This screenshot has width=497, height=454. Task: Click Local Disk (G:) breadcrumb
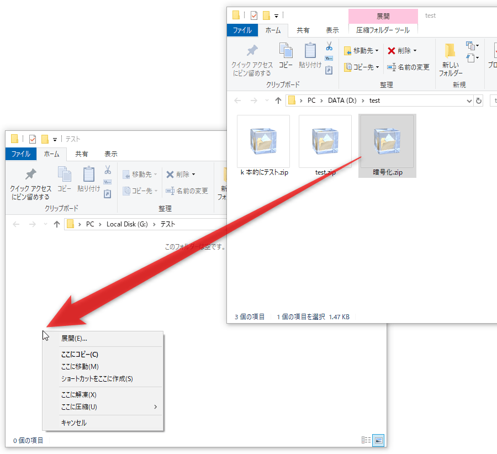point(127,224)
